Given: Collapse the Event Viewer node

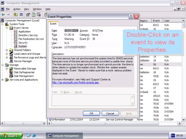Looking at the screenshot, I should pyautogui.click(x=7, y=28).
